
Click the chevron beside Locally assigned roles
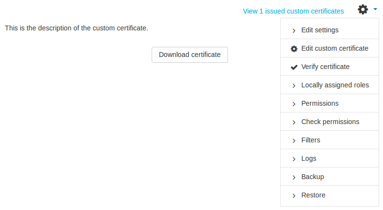pyautogui.click(x=294, y=85)
